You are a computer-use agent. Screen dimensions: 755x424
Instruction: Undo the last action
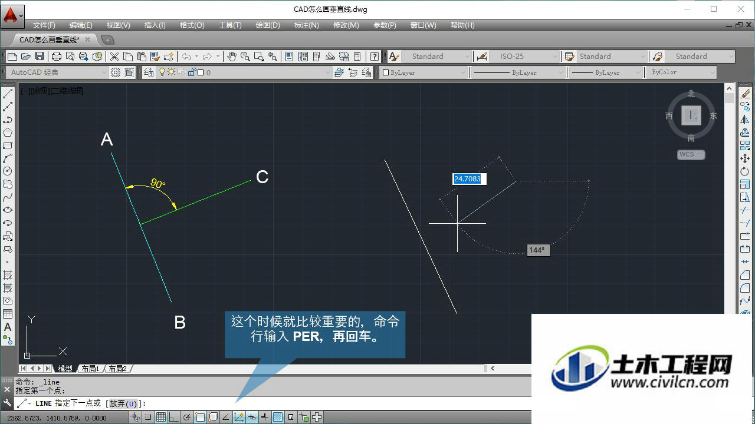(x=186, y=57)
